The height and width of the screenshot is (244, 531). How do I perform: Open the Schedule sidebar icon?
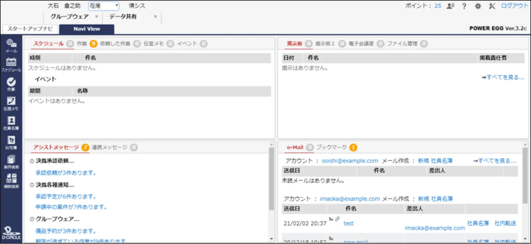pyautogui.click(x=11, y=63)
